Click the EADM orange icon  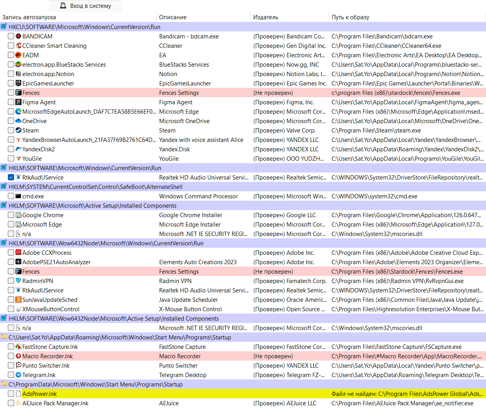pos(18,55)
